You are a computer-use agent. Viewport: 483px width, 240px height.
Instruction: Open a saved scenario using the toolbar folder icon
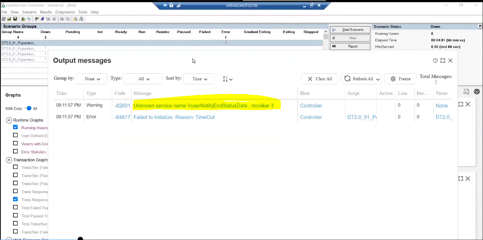[x=9, y=19]
